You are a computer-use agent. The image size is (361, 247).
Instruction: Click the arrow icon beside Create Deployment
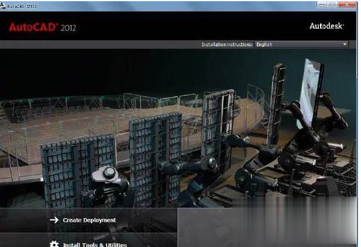point(54,220)
